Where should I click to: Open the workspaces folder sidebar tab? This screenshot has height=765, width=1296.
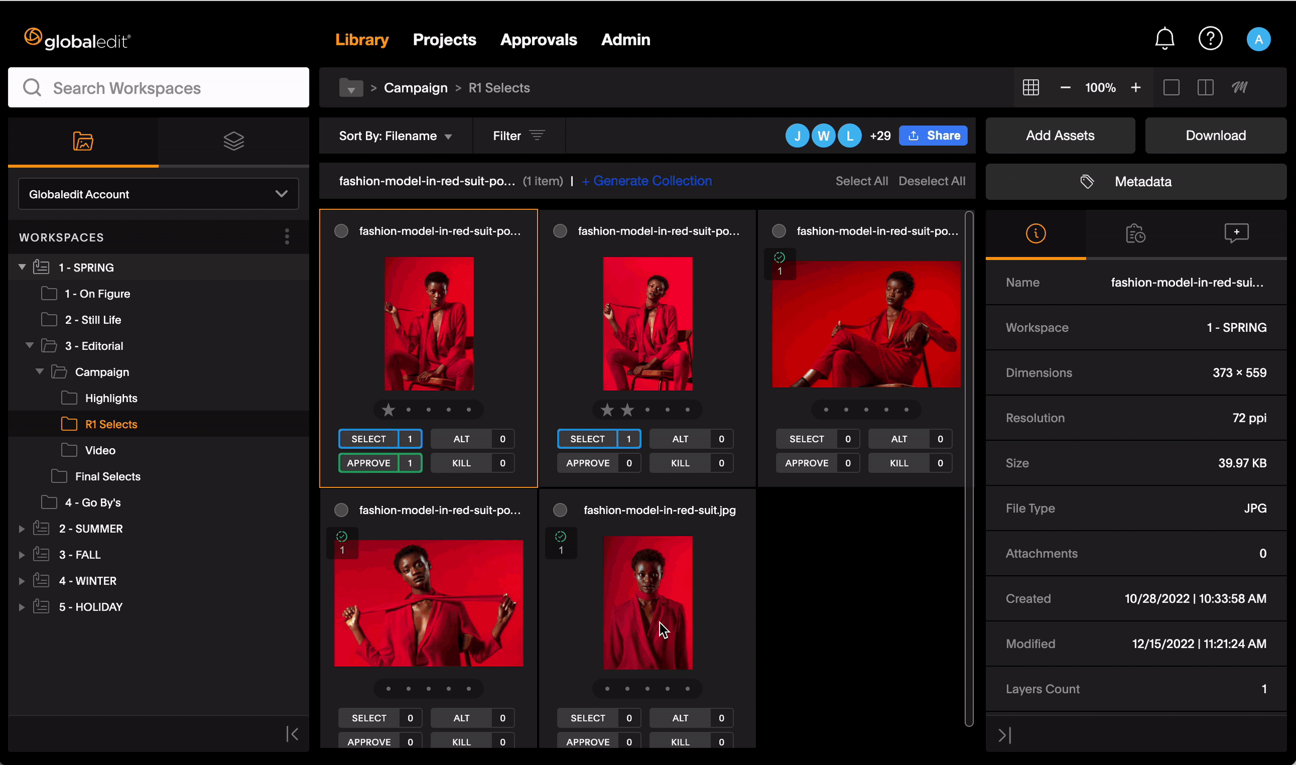[x=83, y=141]
